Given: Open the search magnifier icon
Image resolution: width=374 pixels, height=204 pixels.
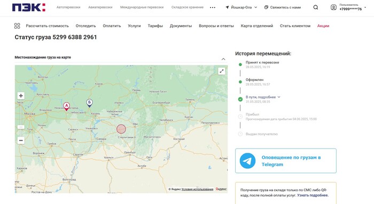Looking at the screenshot, I should click(x=316, y=7).
